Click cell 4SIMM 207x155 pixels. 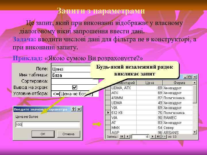(x=124, y=98)
